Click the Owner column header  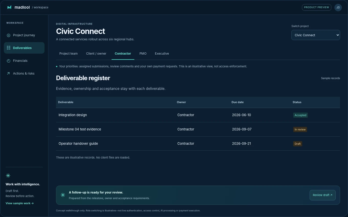(181, 102)
